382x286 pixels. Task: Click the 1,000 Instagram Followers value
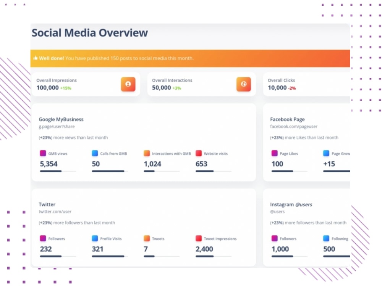click(x=280, y=249)
